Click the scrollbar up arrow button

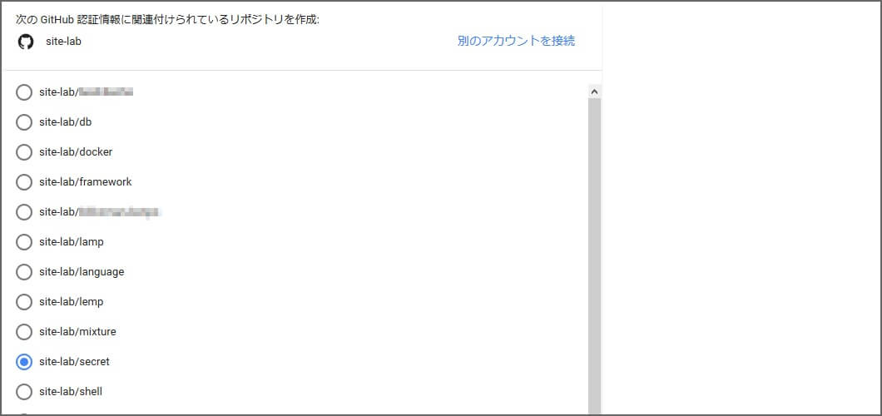(594, 92)
